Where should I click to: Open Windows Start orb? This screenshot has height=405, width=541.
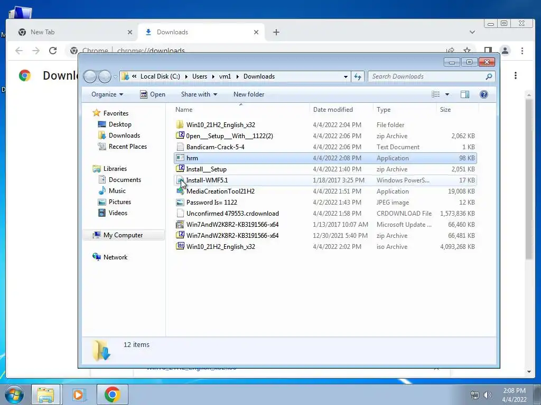pyautogui.click(x=14, y=394)
